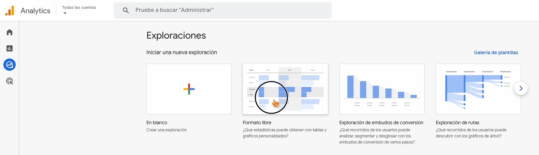Viewport: 539px width, 155px height.
Task: Click the 'En blanco' title
Action: (157, 123)
